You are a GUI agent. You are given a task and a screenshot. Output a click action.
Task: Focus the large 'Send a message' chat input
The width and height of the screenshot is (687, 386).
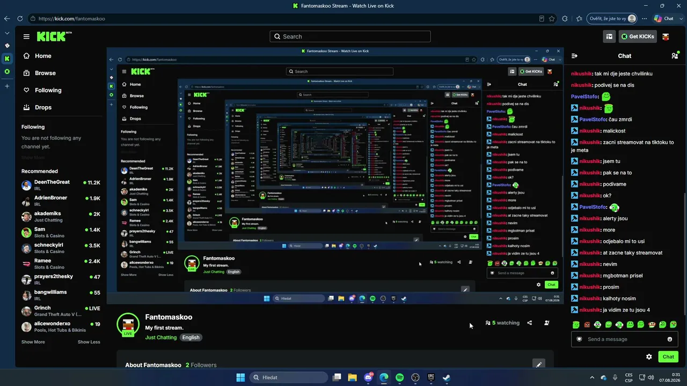(624, 339)
